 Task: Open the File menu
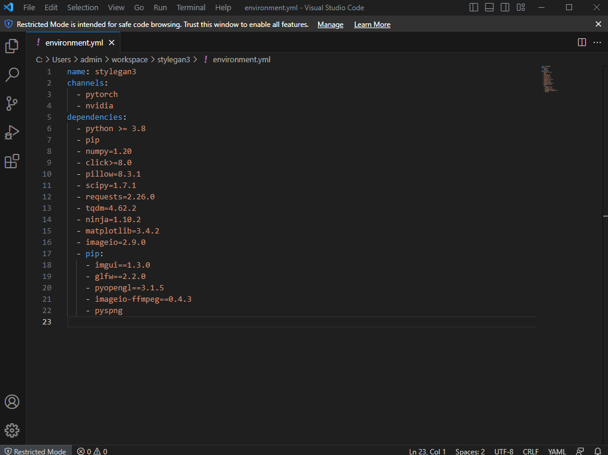point(29,7)
